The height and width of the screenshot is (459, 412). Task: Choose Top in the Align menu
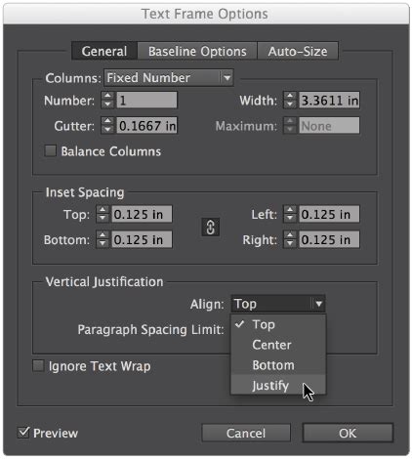click(278, 324)
